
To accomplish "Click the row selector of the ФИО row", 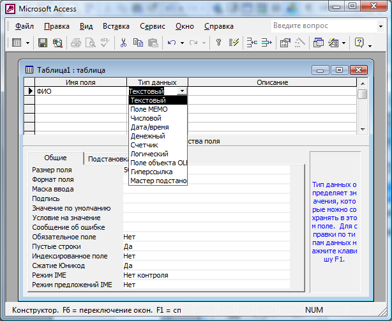I will 29,91.
